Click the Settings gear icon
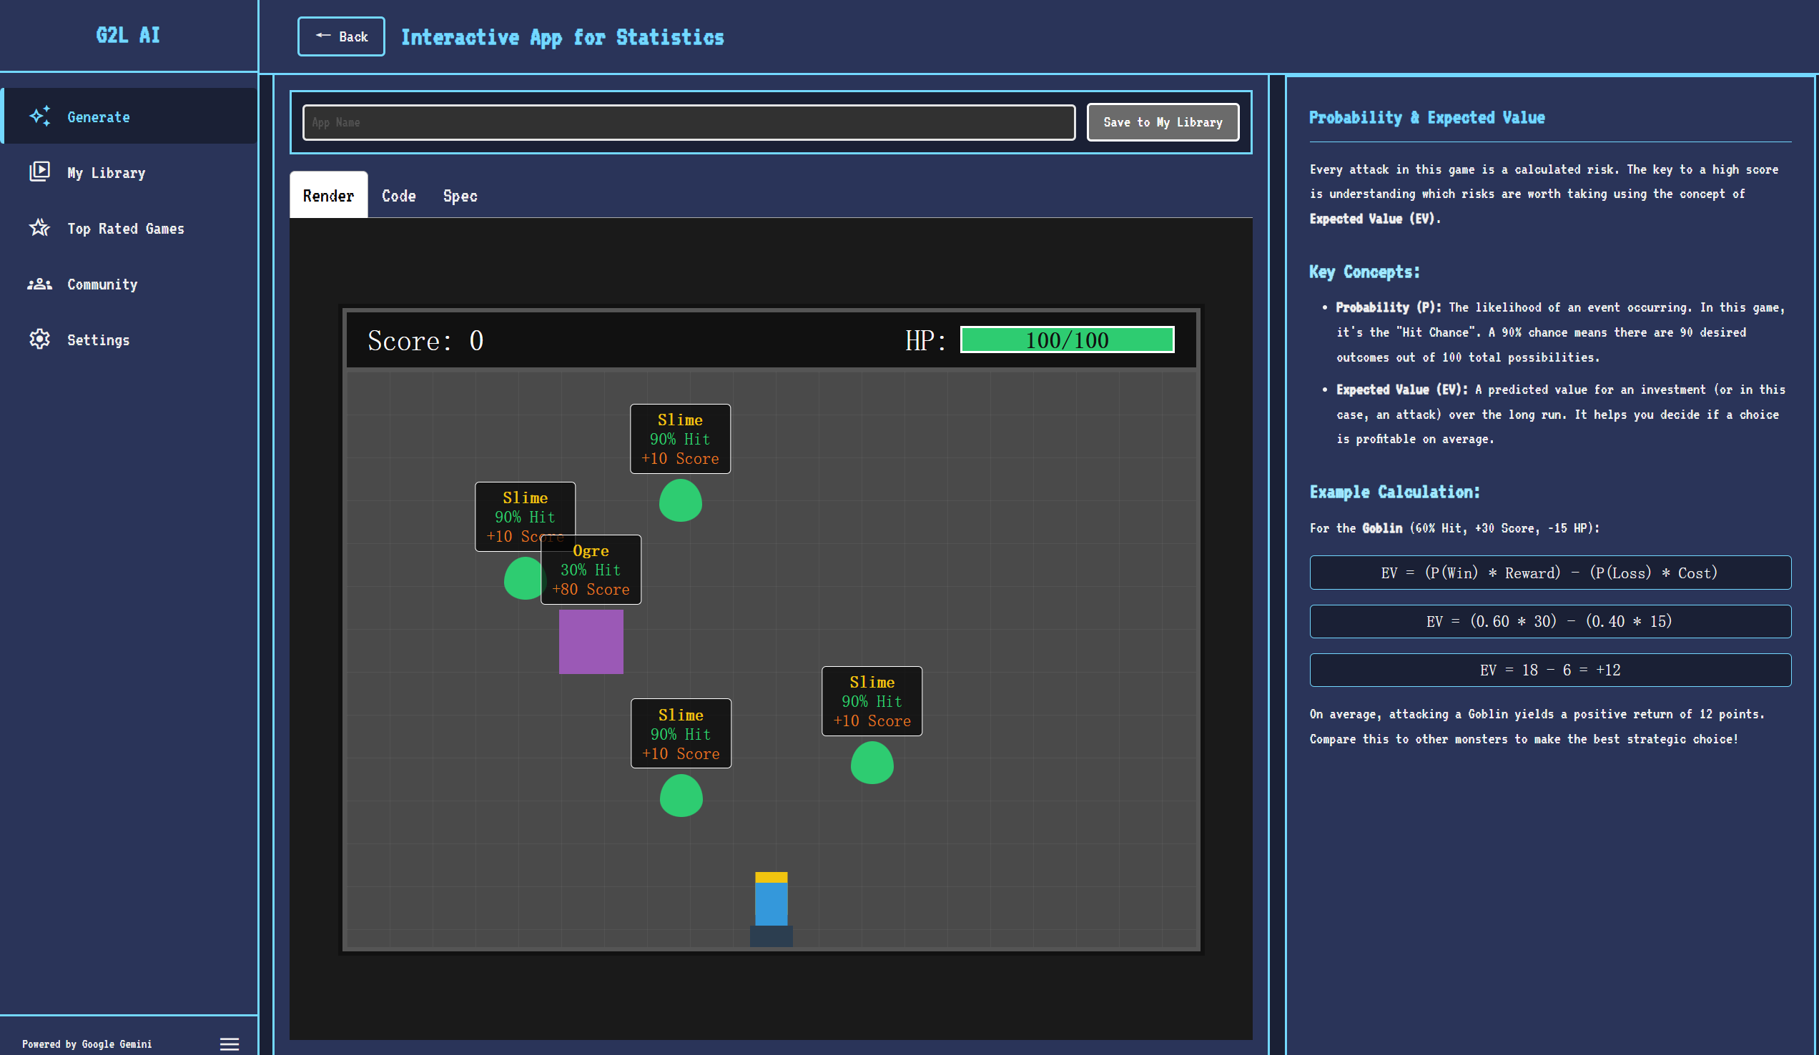Viewport: 1819px width, 1055px height. (x=40, y=340)
